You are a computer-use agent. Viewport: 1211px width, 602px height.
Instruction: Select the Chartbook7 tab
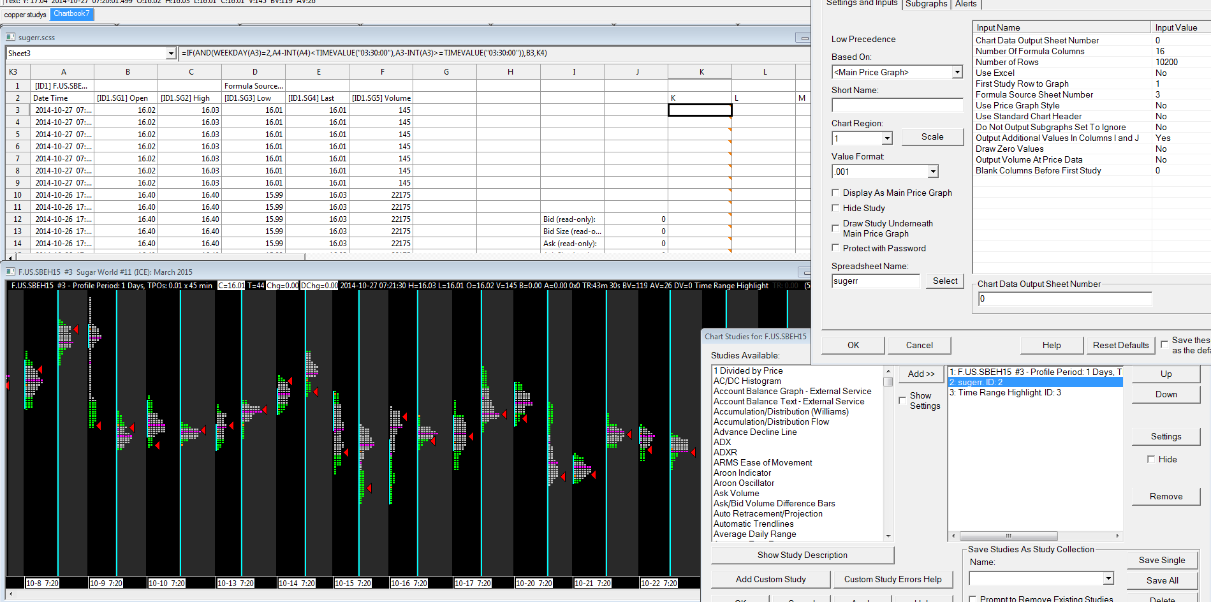point(71,14)
